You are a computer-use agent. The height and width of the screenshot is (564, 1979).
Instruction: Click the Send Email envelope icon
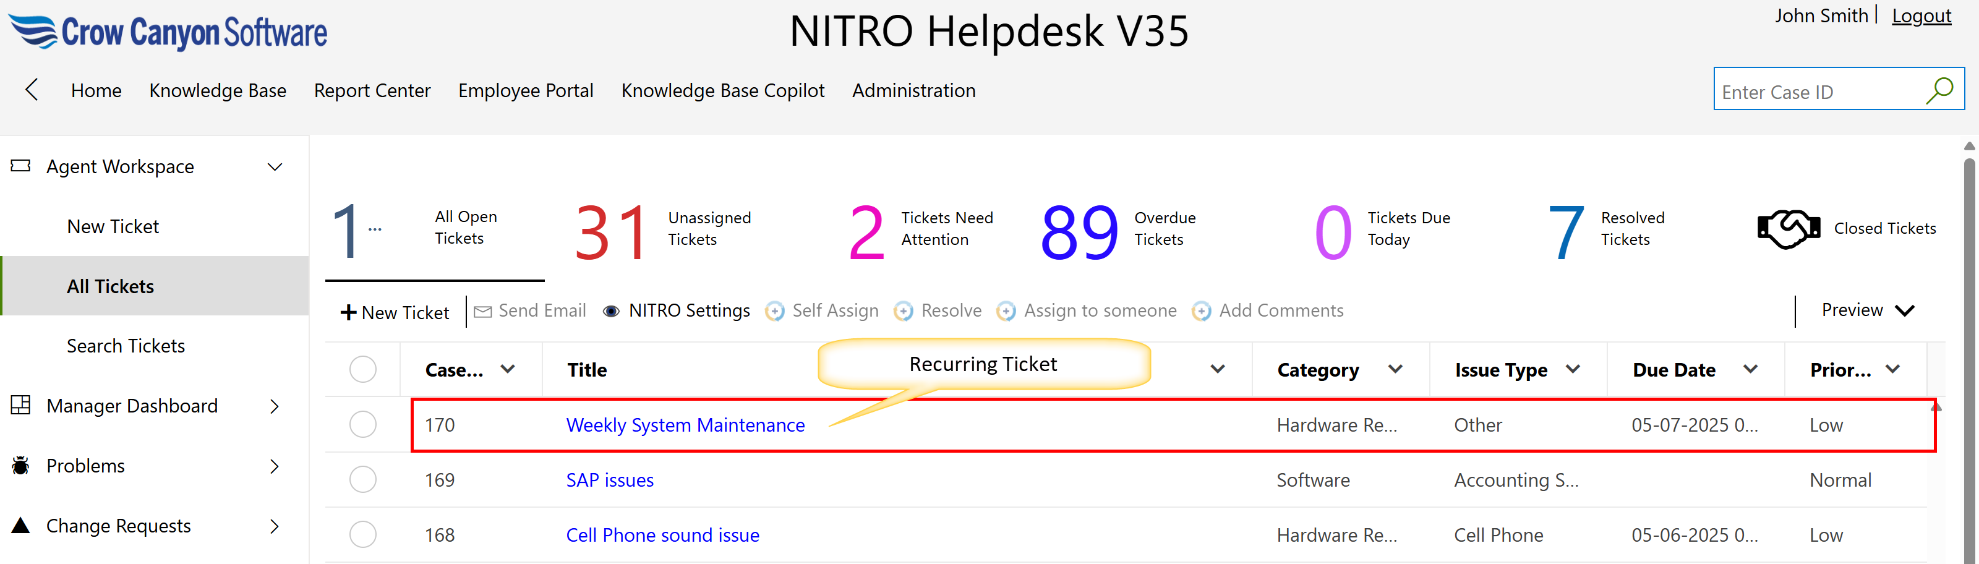pos(482,311)
